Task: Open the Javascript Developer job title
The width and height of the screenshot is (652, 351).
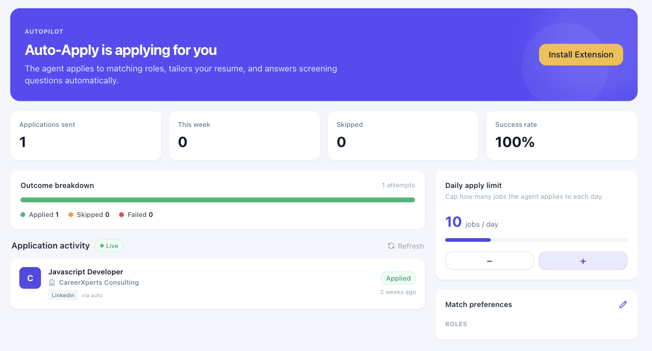Action: click(86, 272)
